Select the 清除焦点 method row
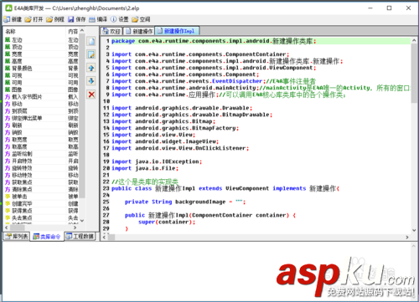The image size is (419, 302). tap(41, 189)
